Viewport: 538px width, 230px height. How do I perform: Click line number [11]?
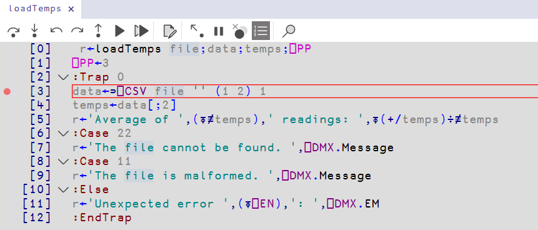37,204
